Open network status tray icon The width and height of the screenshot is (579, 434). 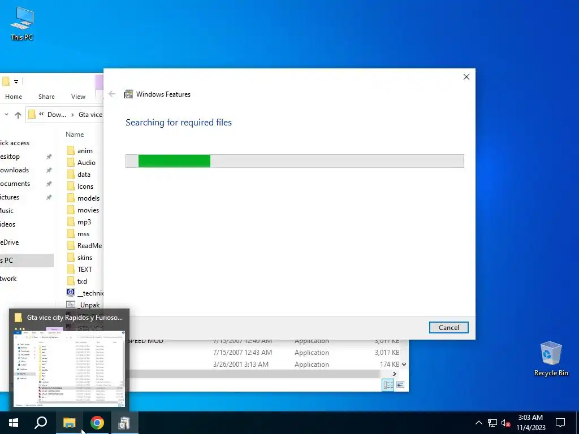point(492,423)
